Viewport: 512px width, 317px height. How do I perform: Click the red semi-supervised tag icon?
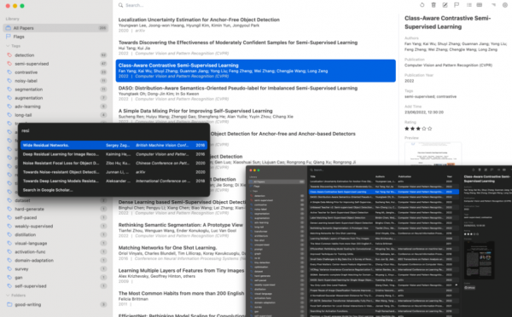click(9, 64)
